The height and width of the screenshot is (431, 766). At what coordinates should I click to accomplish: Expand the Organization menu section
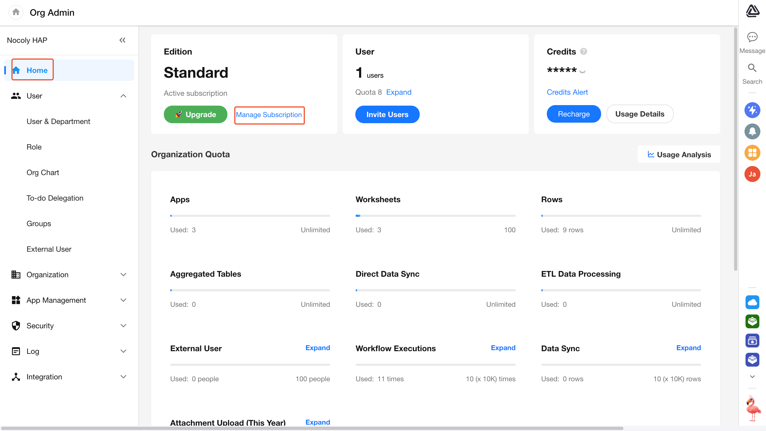pos(123,275)
